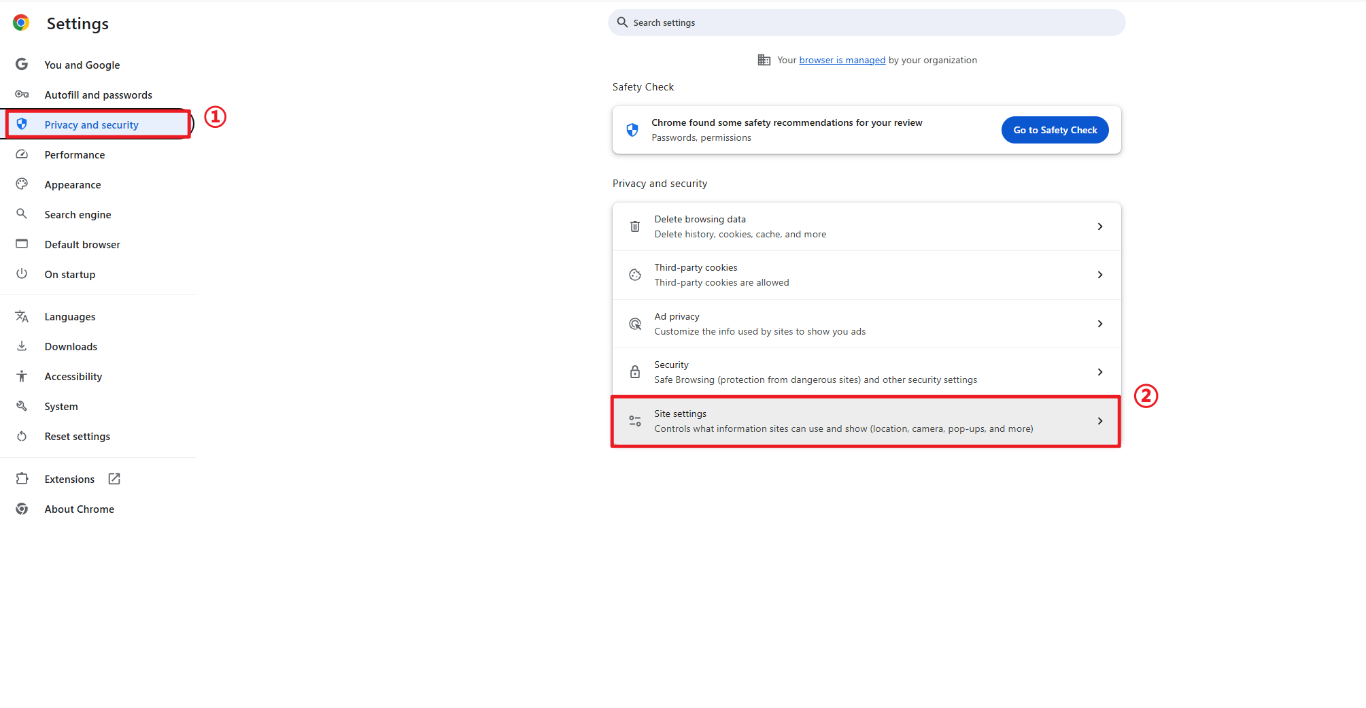Click the Languages translate icon in sidebar

tap(22, 316)
